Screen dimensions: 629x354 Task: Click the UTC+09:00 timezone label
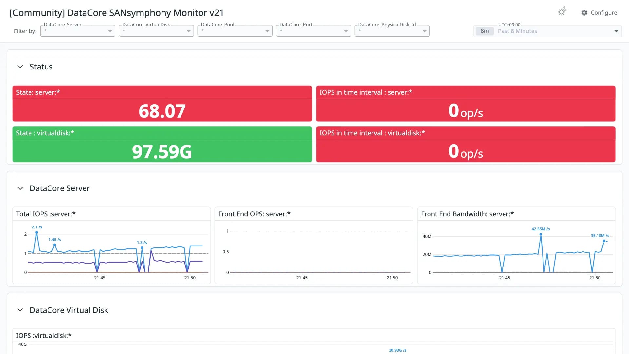click(x=509, y=25)
